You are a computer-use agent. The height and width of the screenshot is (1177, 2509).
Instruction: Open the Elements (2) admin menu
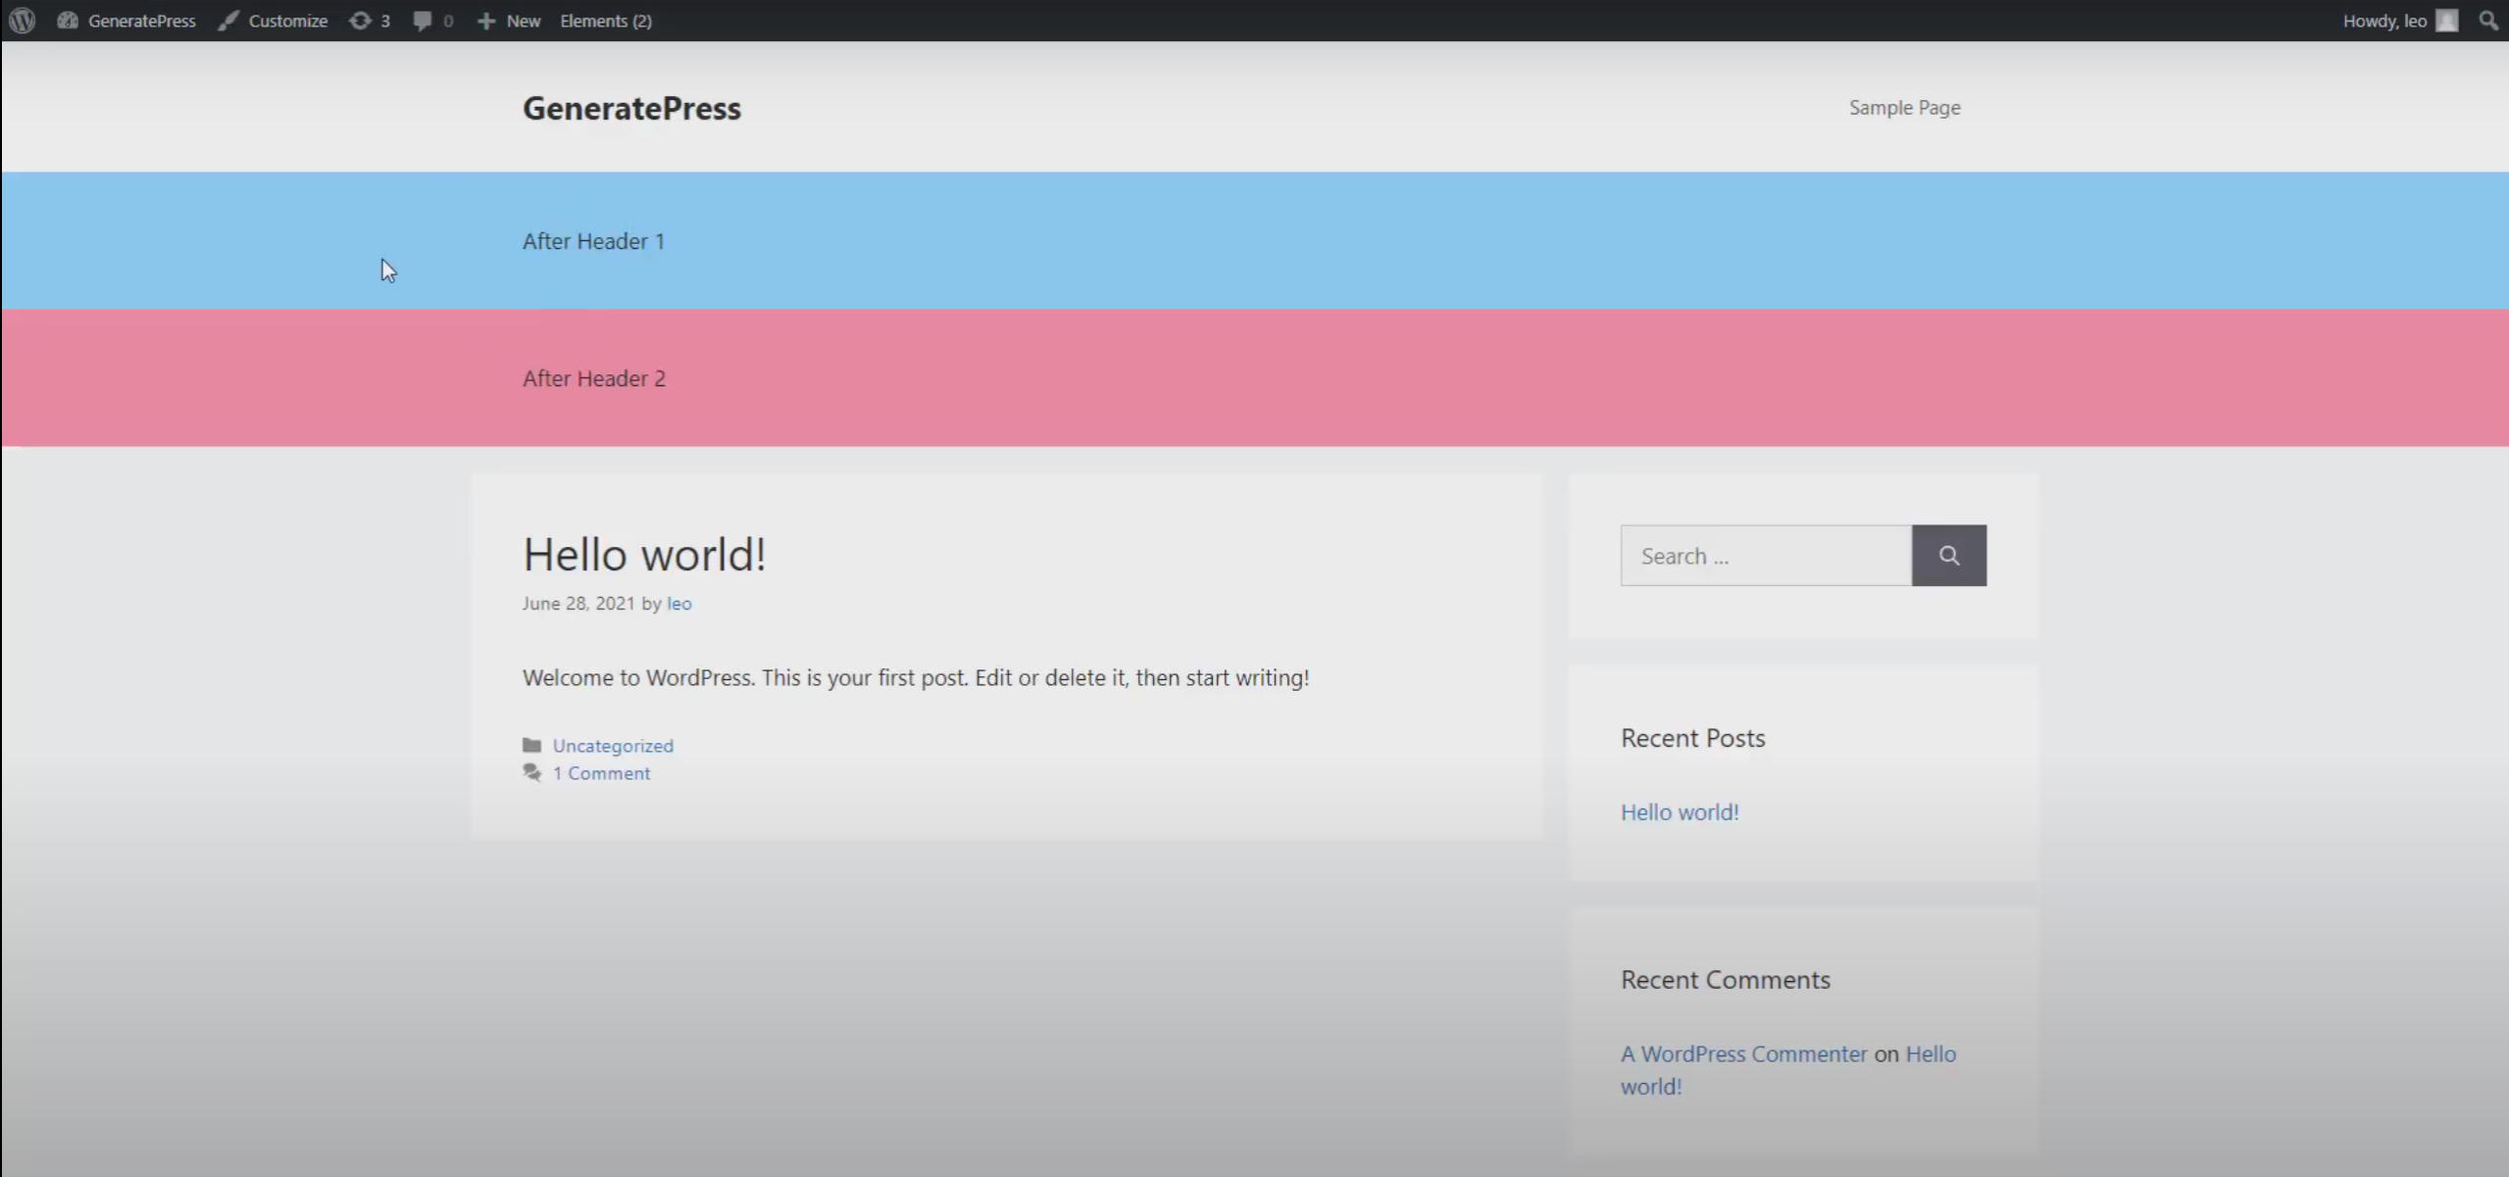605,21
